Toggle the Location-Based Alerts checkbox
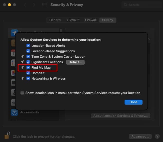The width and height of the screenshot is (163, 142). pyautogui.click(x=28, y=46)
